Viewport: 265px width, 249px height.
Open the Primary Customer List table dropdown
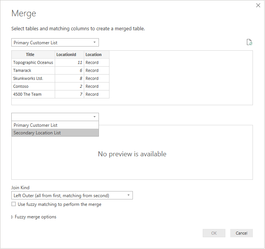tap(55, 42)
